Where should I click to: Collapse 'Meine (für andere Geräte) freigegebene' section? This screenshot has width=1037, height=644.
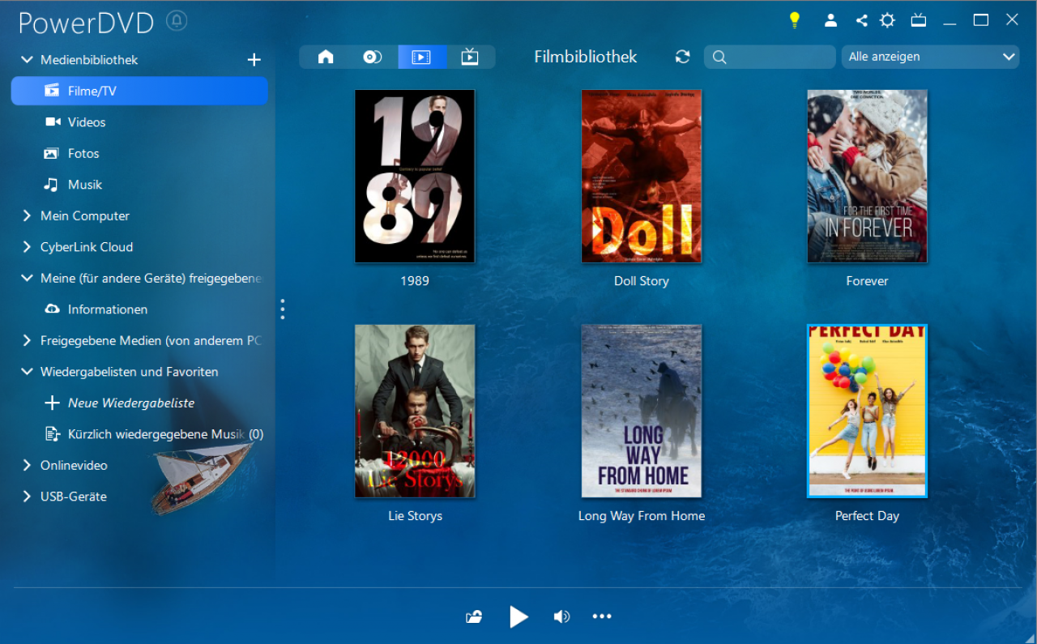27,278
